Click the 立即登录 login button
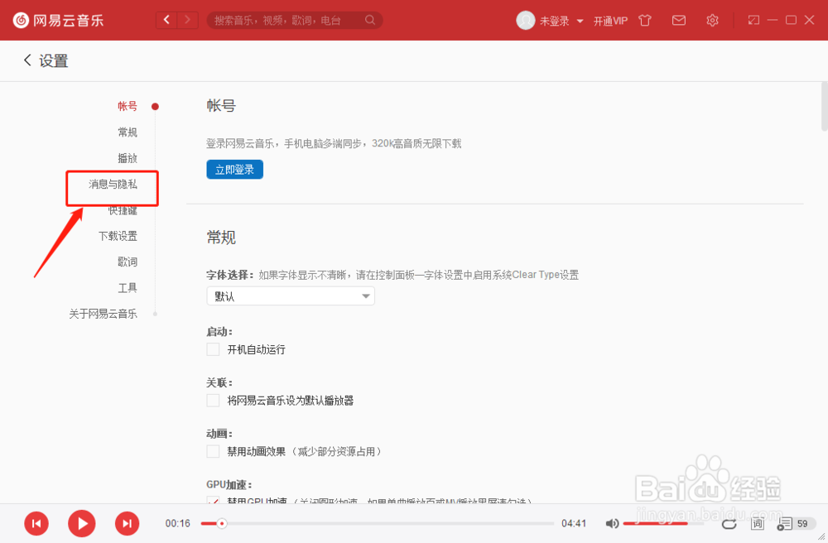 coord(234,169)
